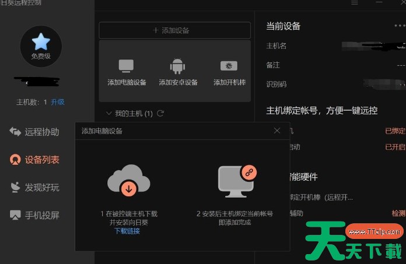This screenshot has height=264, width=406.
Task: Refresh the 我的主机 host list
Action: [160, 113]
